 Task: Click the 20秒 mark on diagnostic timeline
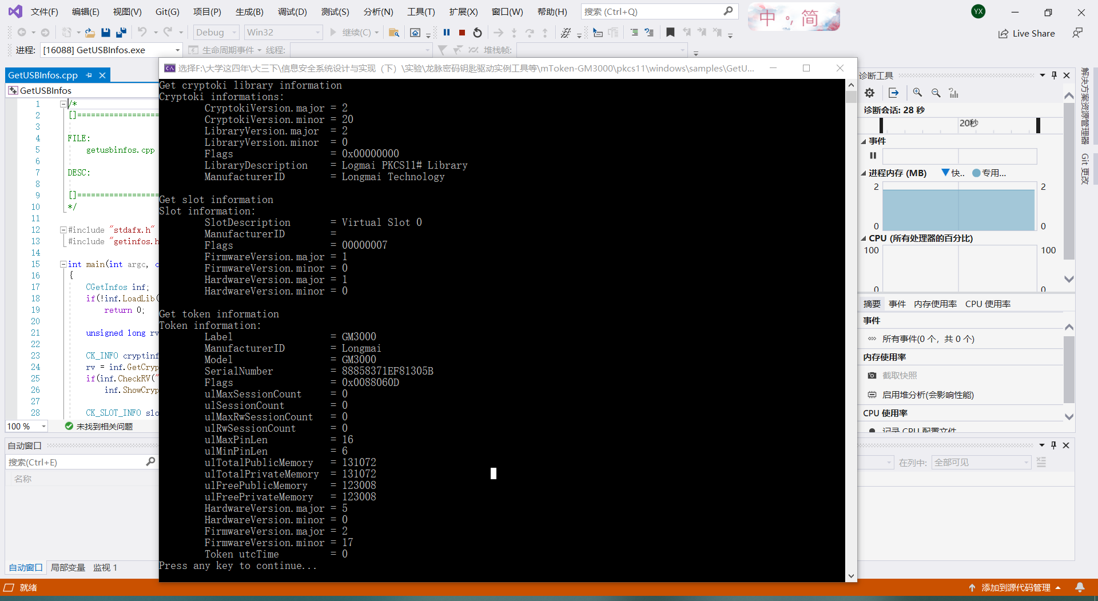(x=969, y=123)
